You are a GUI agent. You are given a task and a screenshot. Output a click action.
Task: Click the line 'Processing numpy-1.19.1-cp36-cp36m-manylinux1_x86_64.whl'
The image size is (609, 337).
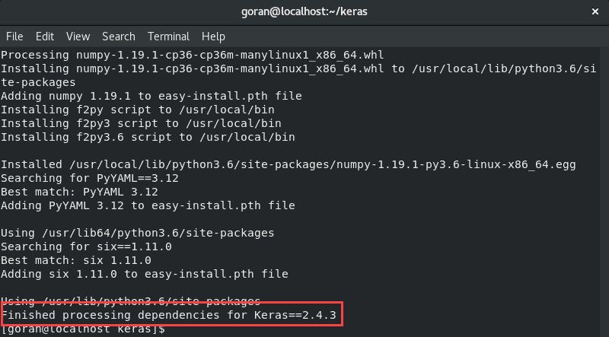pyautogui.click(x=193, y=55)
